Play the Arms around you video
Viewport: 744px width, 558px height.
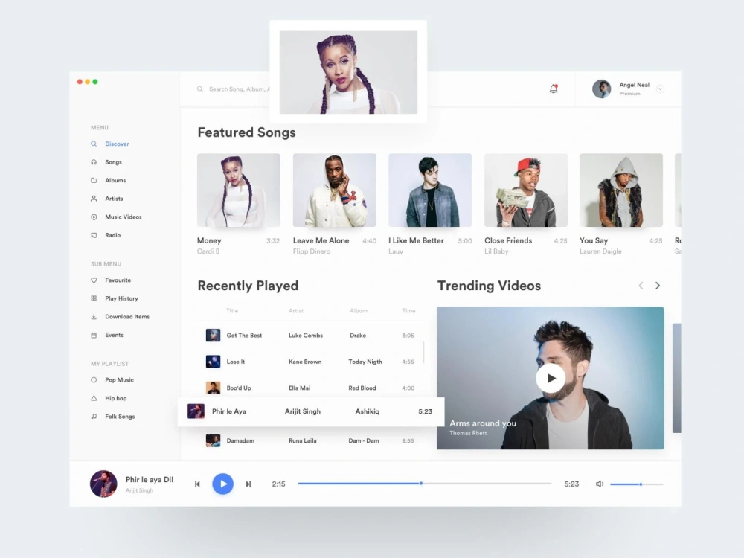(551, 378)
